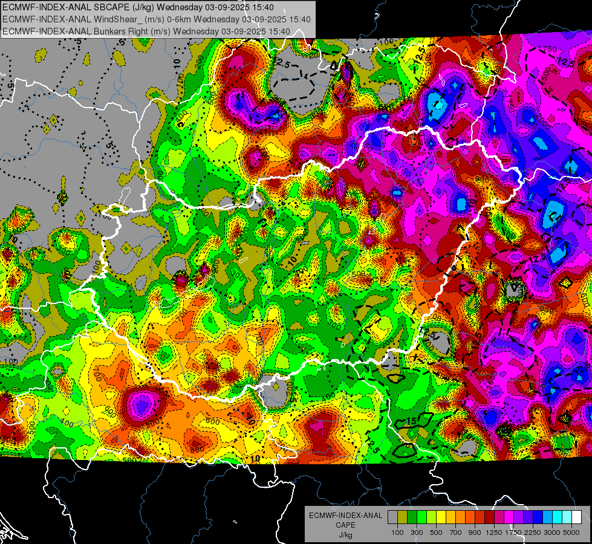This screenshot has width=592, height=544.
Task: Click the 'CAPE' label in the legend
Action: (345, 525)
